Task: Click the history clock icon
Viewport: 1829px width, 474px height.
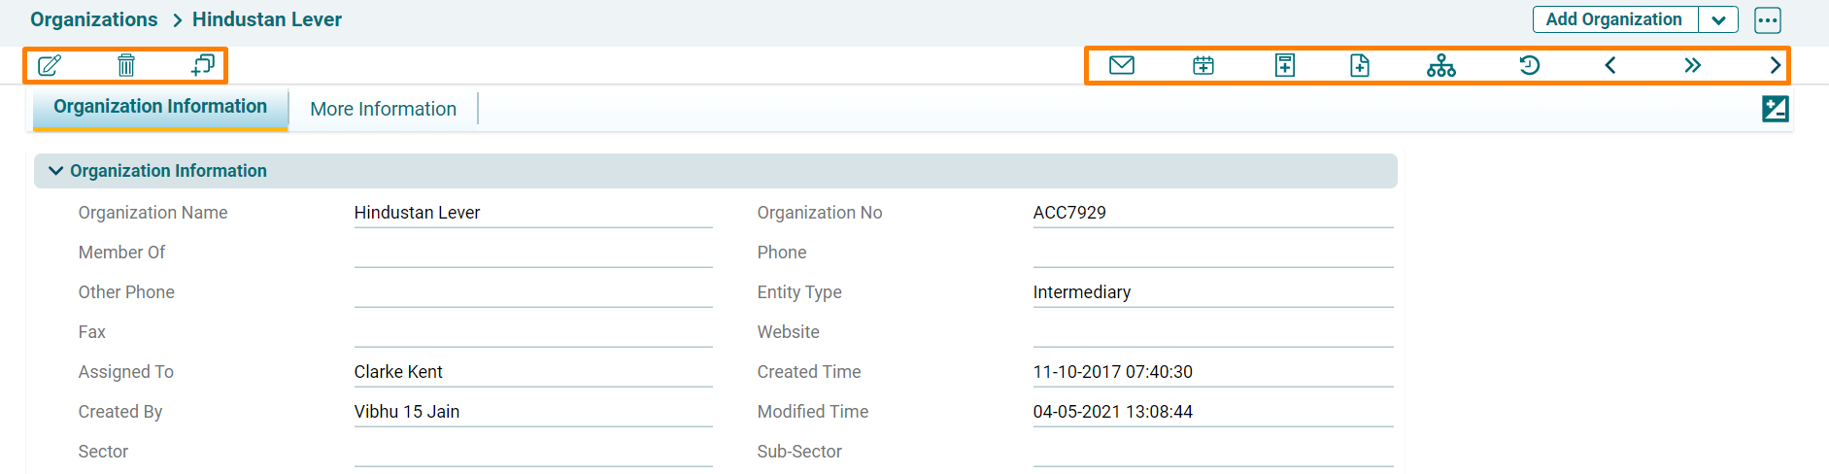Action: tap(1529, 66)
